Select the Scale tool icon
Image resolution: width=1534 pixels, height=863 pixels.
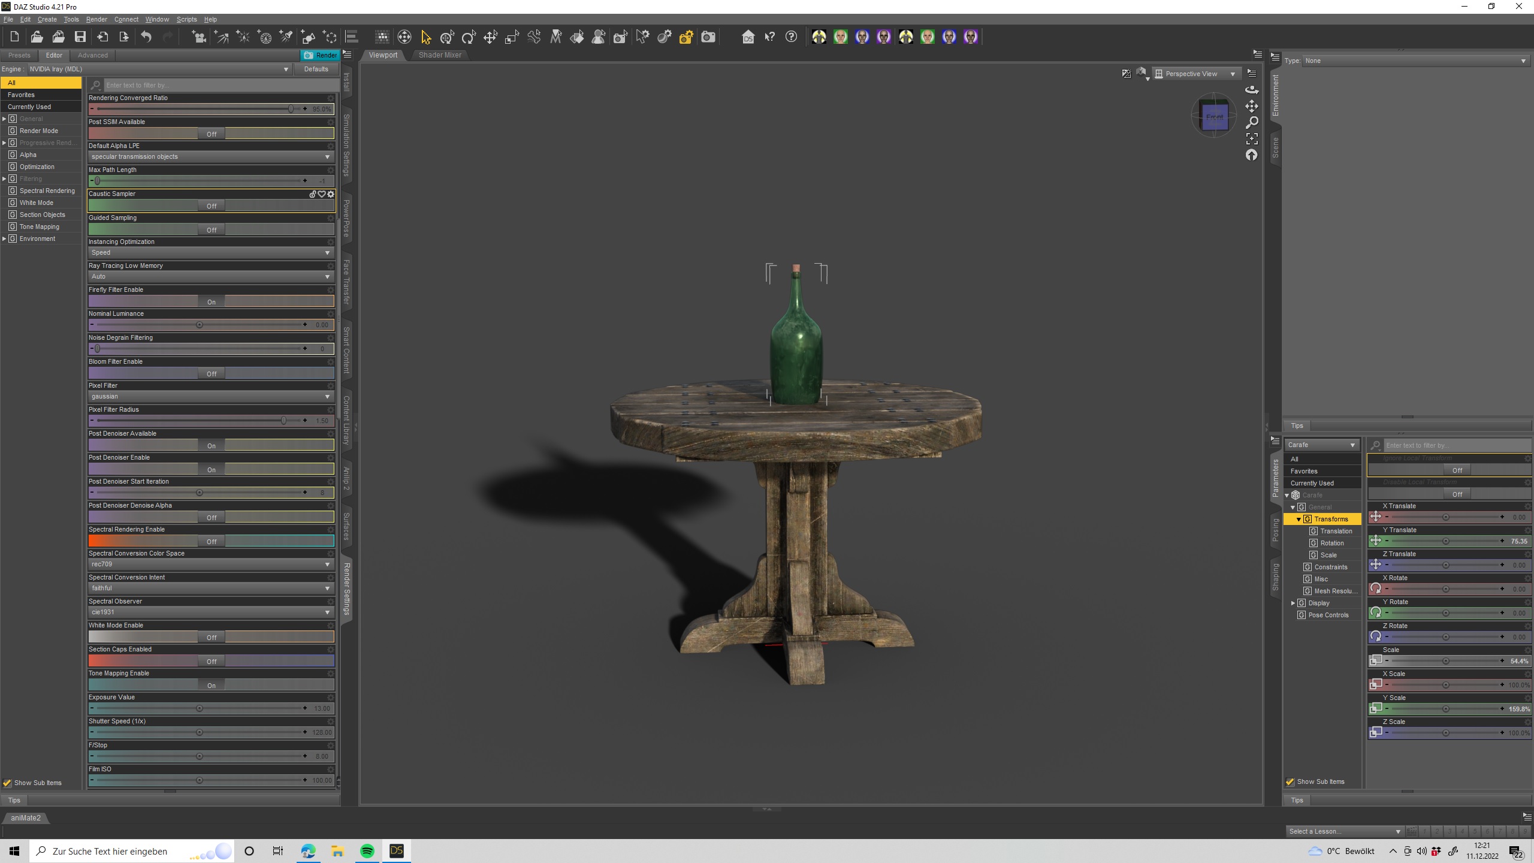(512, 37)
